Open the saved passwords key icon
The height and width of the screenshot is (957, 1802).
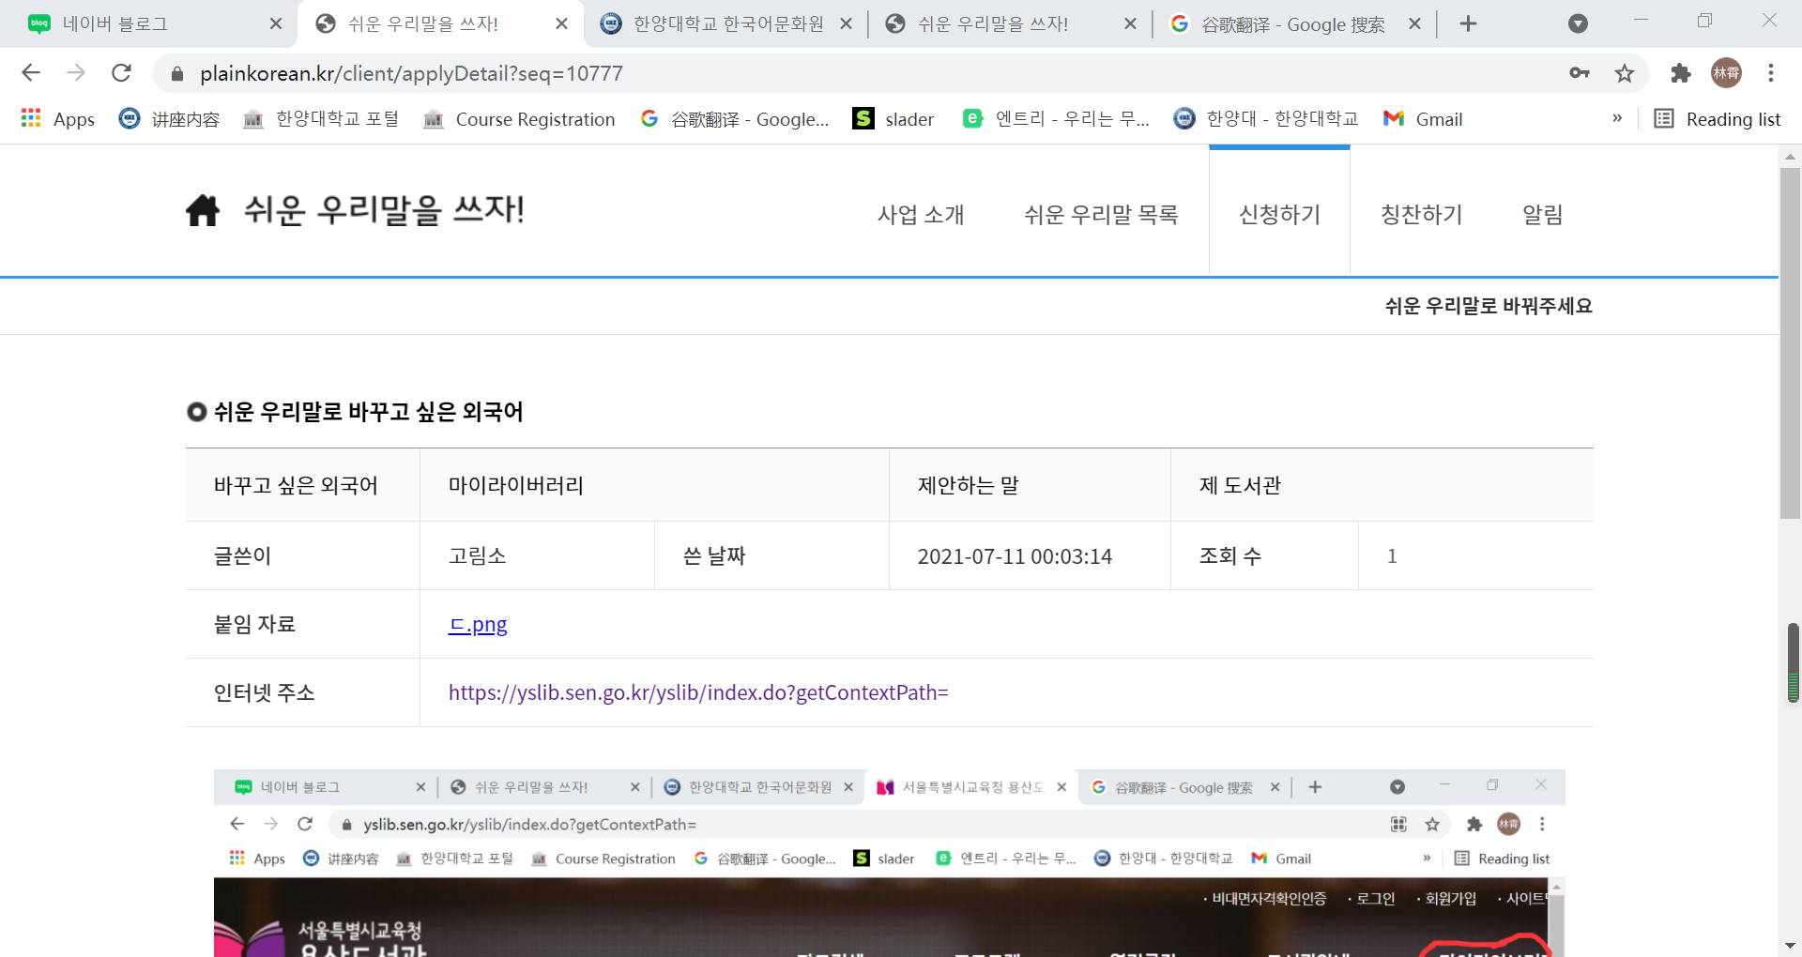pyautogui.click(x=1580, y=73)
